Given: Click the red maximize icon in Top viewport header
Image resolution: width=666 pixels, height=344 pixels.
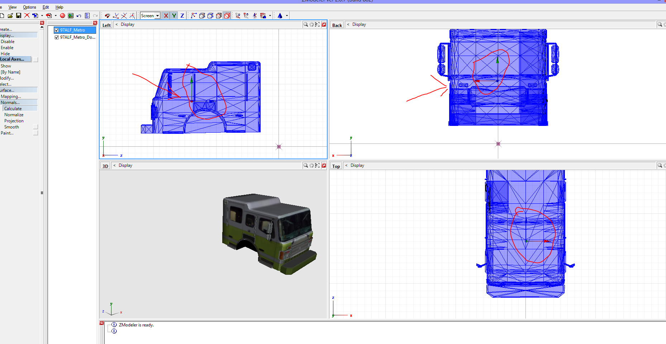Looking at the screenshot, I should coord(665,165).
